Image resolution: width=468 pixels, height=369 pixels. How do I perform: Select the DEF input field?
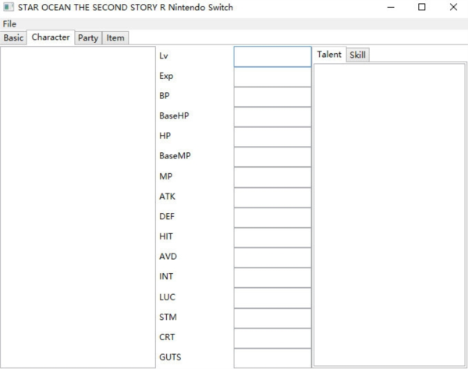[x=272, y=218]
